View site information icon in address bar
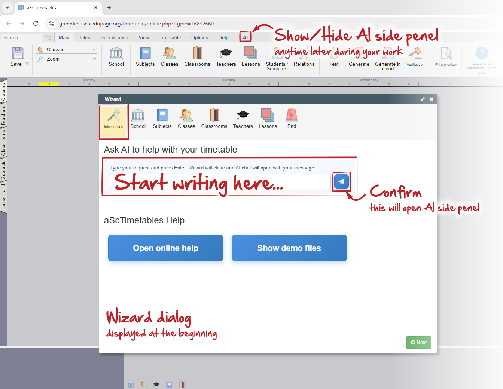The height and width of the screenshot is (389, 503). [x=52, y=24]
